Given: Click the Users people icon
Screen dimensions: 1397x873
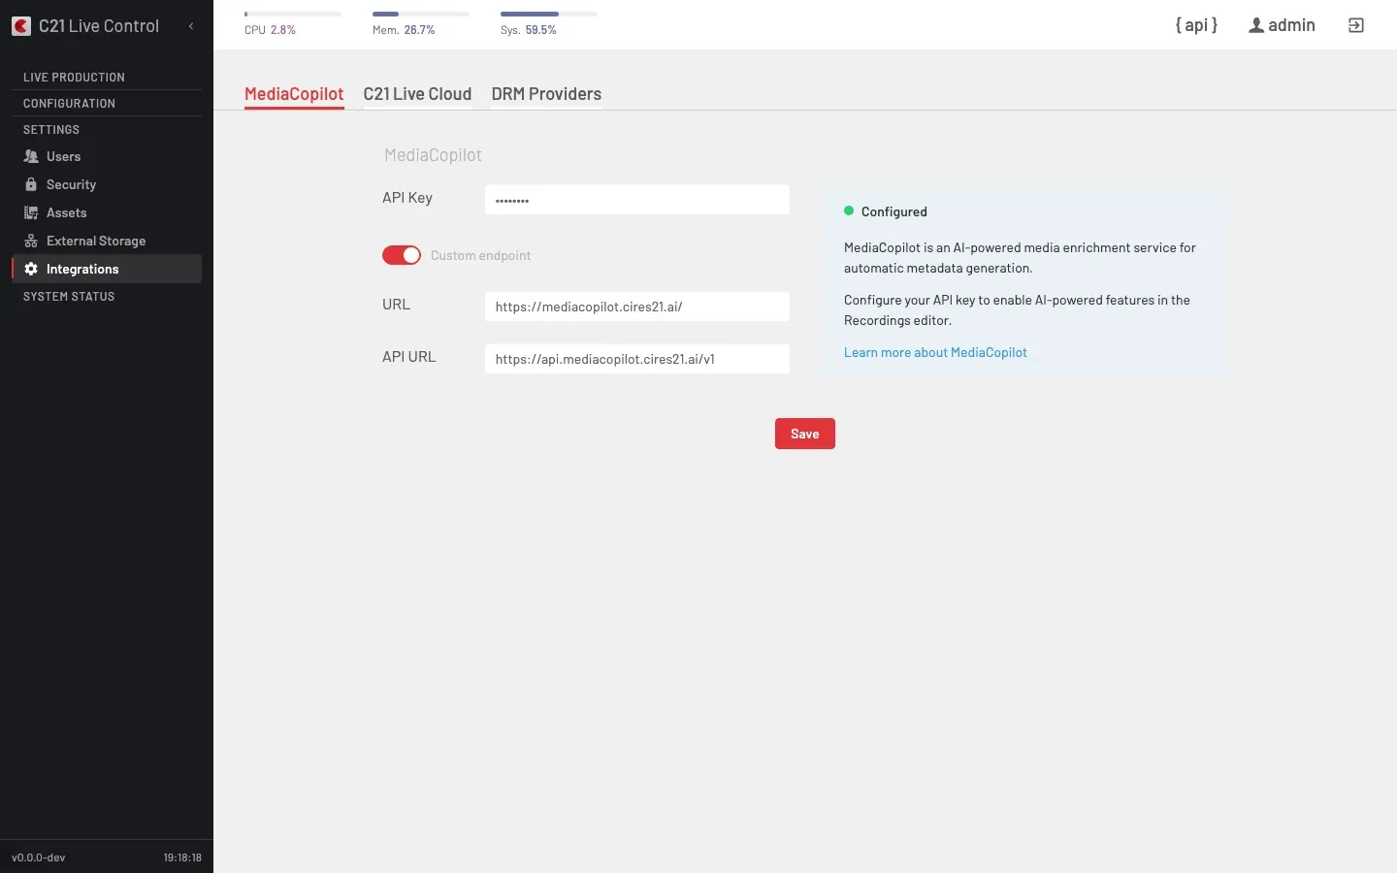Looking at the screenshot, I should [x=31, y=156].
